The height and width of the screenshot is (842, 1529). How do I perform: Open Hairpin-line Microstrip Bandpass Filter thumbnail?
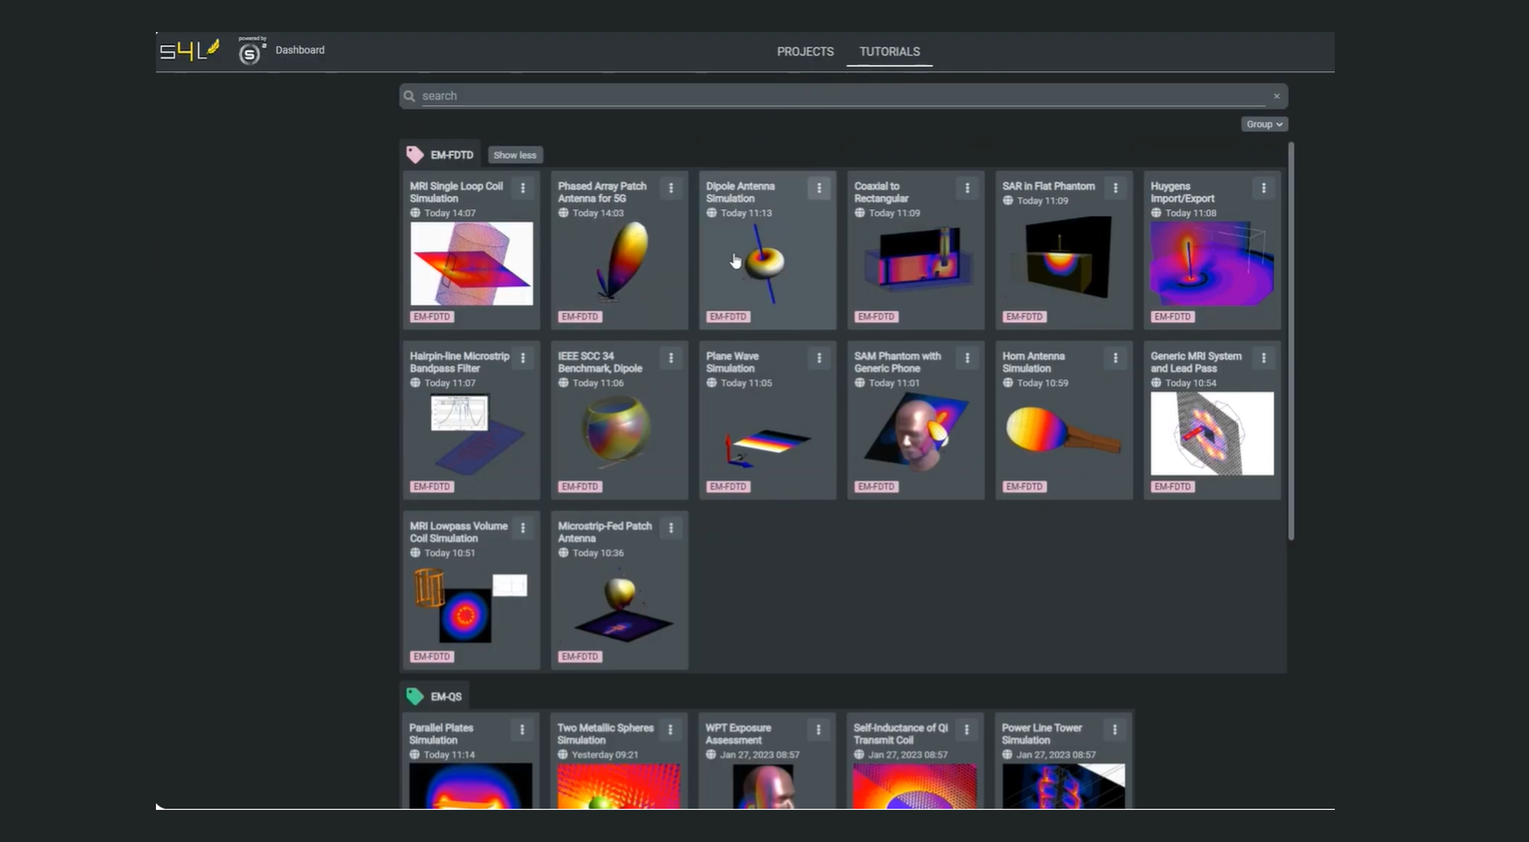click(472, 434)
